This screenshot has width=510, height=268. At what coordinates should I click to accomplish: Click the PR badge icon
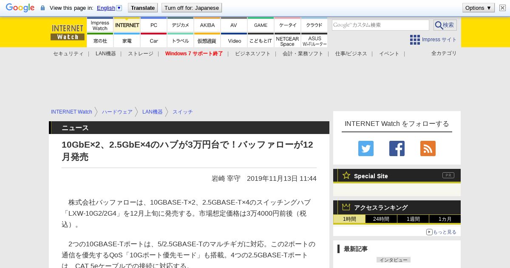[x=448, y=175]
